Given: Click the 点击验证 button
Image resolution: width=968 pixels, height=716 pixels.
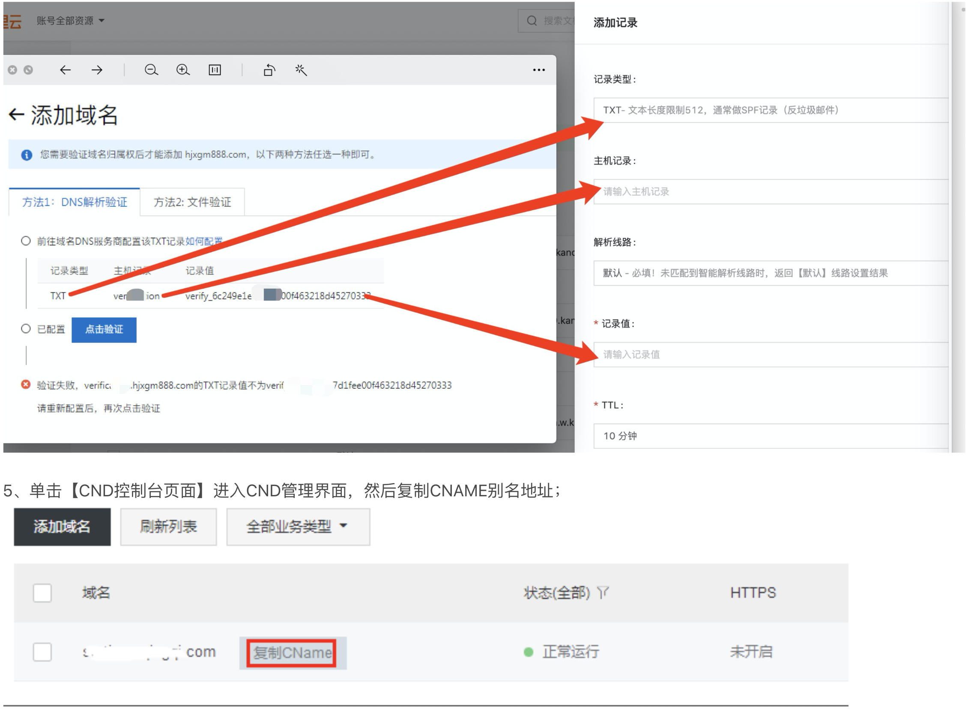Looking at the screenshot, I should pos(104,330).
